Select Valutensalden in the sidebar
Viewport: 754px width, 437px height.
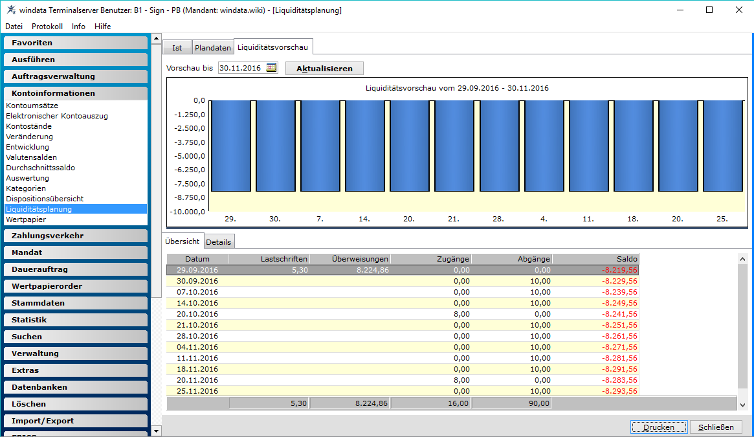click(31, 157)
